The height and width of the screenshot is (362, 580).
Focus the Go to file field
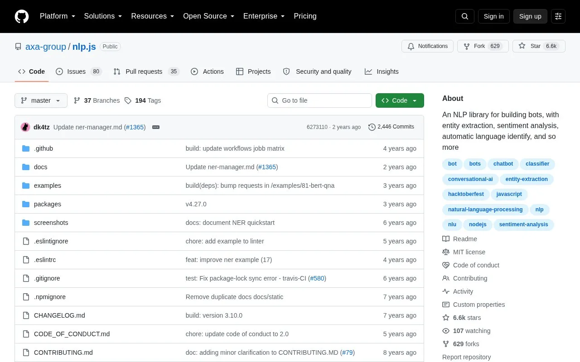(x=319, y=100)
